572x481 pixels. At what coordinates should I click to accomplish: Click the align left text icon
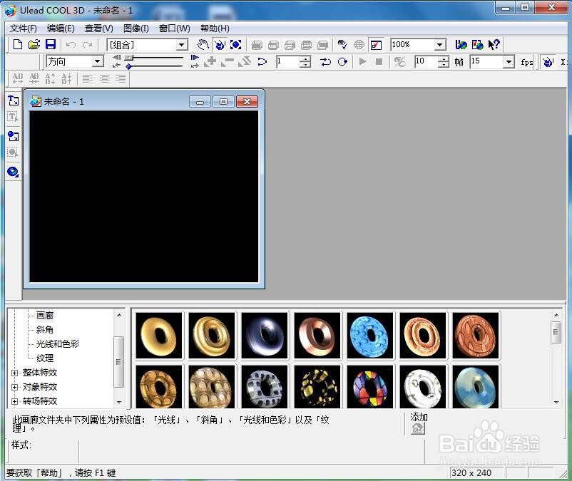[87, 78]
